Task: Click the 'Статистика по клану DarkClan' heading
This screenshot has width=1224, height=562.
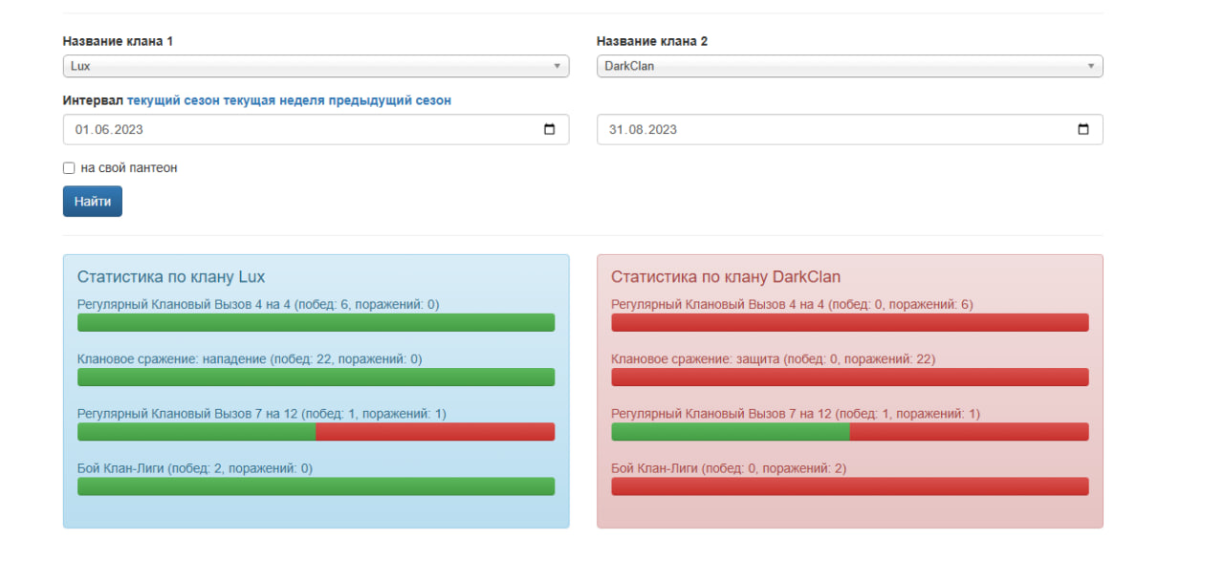Action: pyautogui.click(x=726, y=277)
